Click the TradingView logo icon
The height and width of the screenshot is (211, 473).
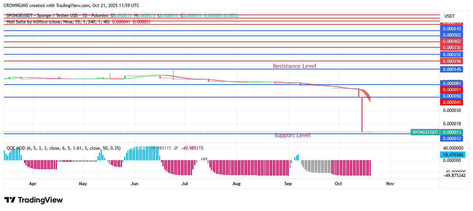click(x=10, y=200)
